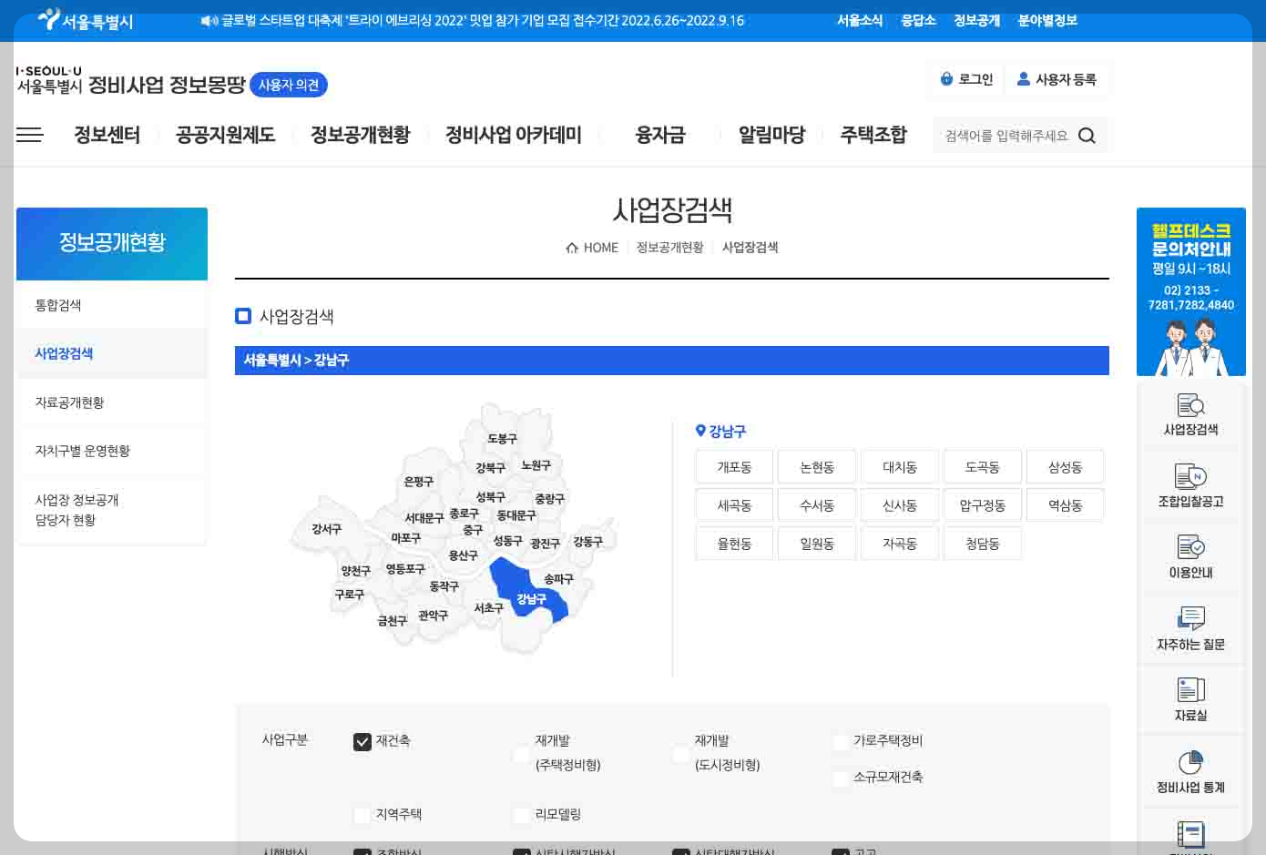Open 융자금 main menu
The width and height of the screenshot is (1266, 855).
click(659, 135)
